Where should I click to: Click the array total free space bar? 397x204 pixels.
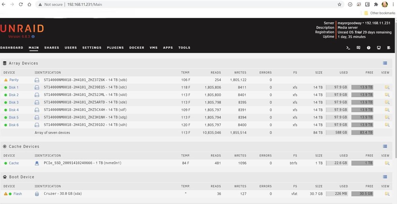(x=362, y=132)
